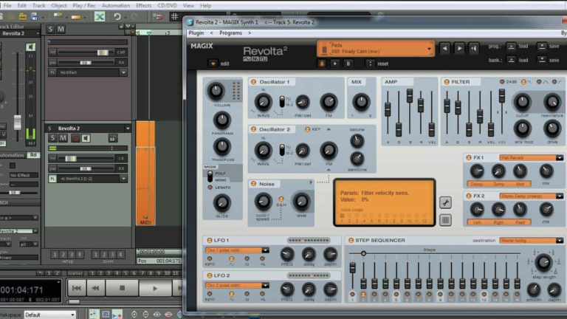Image resolution: width=567 pixels, height=319 pixels.
Task: Click the Mute button on track 5
Action: coord(63,138)
